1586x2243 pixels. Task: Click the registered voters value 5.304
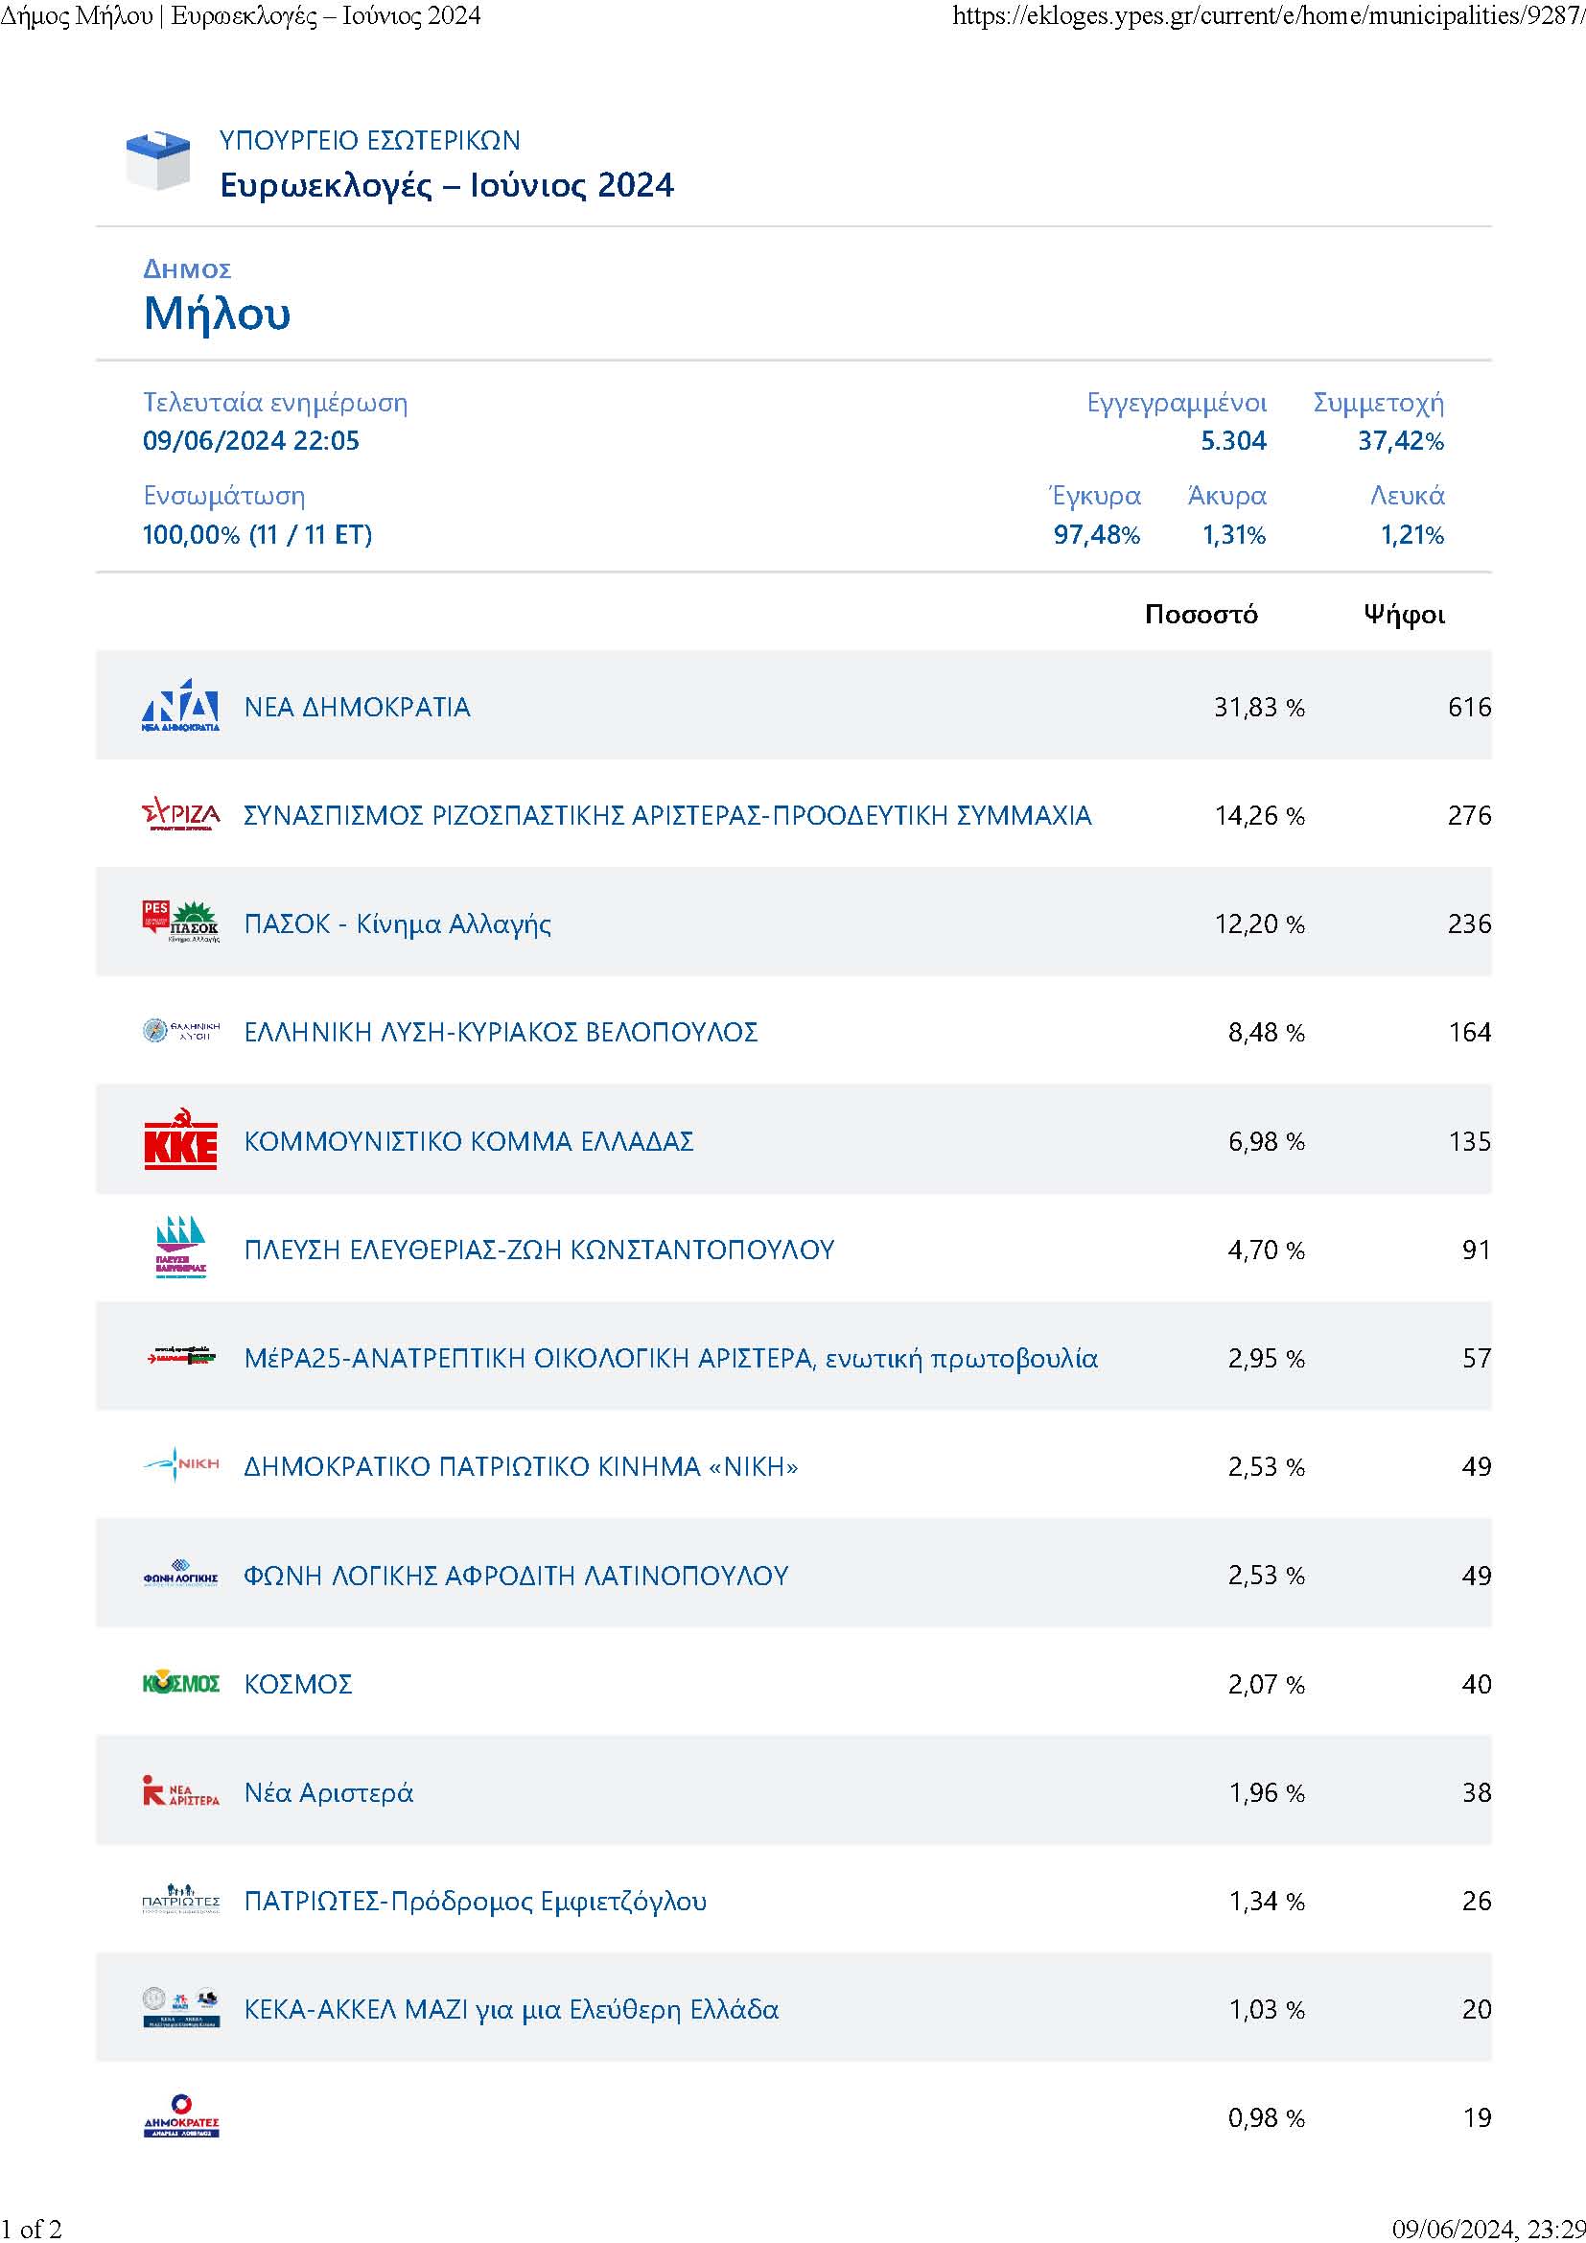(1233, 440)
